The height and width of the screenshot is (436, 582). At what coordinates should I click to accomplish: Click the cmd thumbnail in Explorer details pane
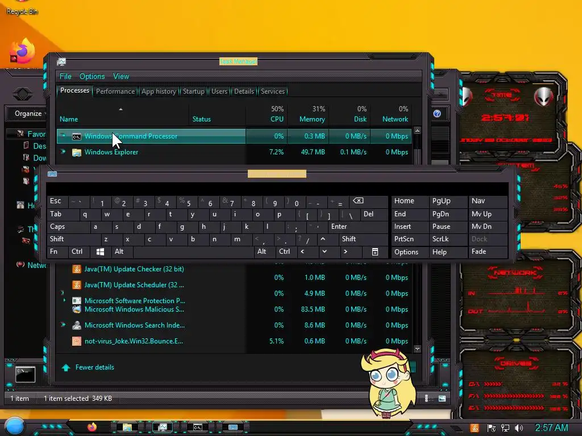point(25,374)
